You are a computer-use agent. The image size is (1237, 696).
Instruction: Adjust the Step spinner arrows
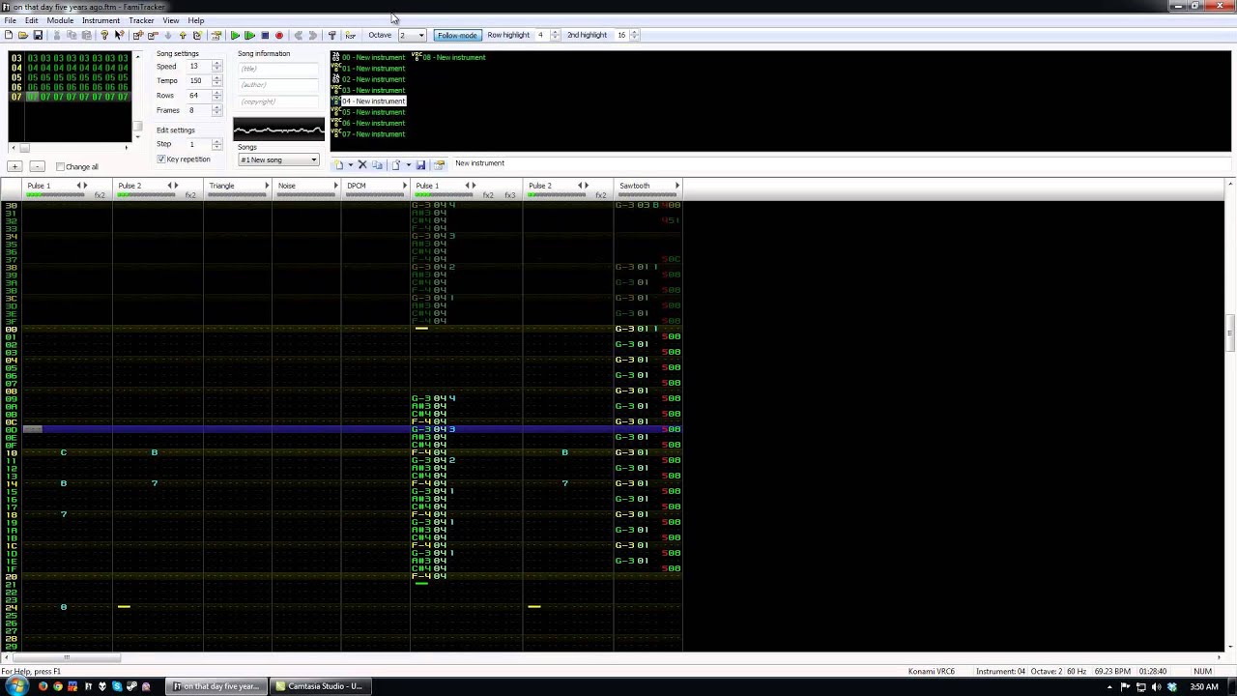click(x=216, y=144)
